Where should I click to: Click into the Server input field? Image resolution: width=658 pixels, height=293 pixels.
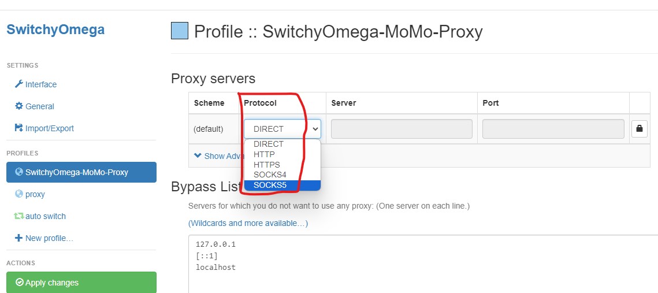(402, 129)
